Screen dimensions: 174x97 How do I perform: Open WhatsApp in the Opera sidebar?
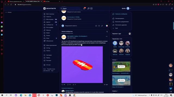pyautogui.click(x=2, y=27)
